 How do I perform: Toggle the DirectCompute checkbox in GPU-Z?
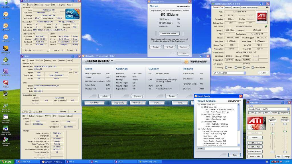(253, 67)
